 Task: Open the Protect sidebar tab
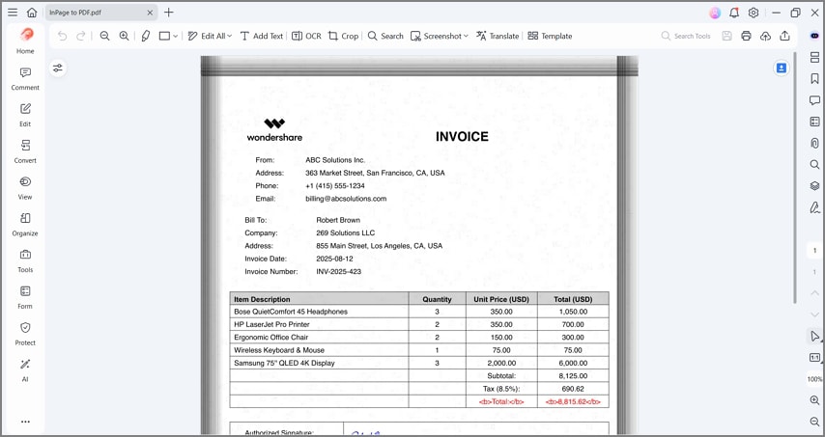coord(25,334)
